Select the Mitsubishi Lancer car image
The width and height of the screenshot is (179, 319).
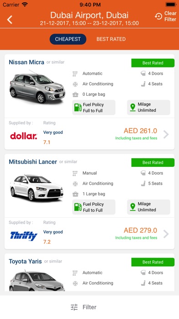coord(37,187)
